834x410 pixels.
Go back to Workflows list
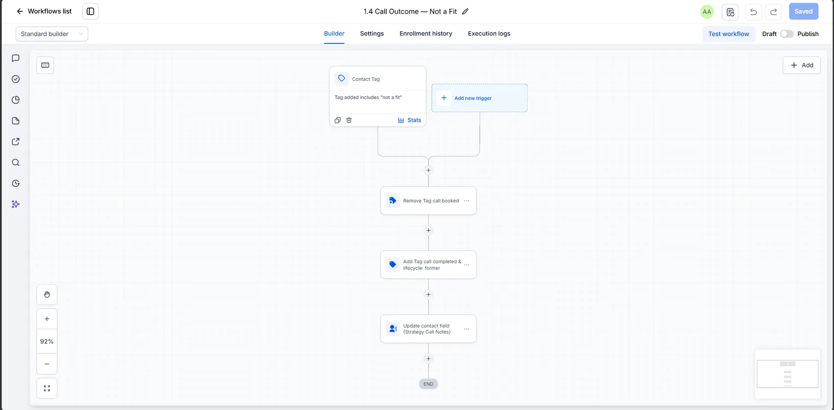[x=44, y=11]
